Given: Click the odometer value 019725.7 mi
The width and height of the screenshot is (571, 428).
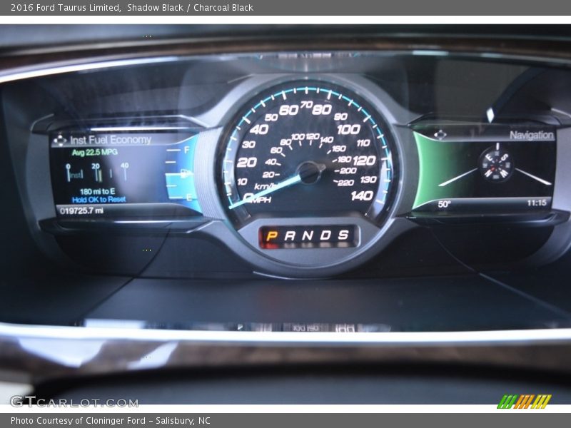Looking at the screenshot, I should point(81,210).
